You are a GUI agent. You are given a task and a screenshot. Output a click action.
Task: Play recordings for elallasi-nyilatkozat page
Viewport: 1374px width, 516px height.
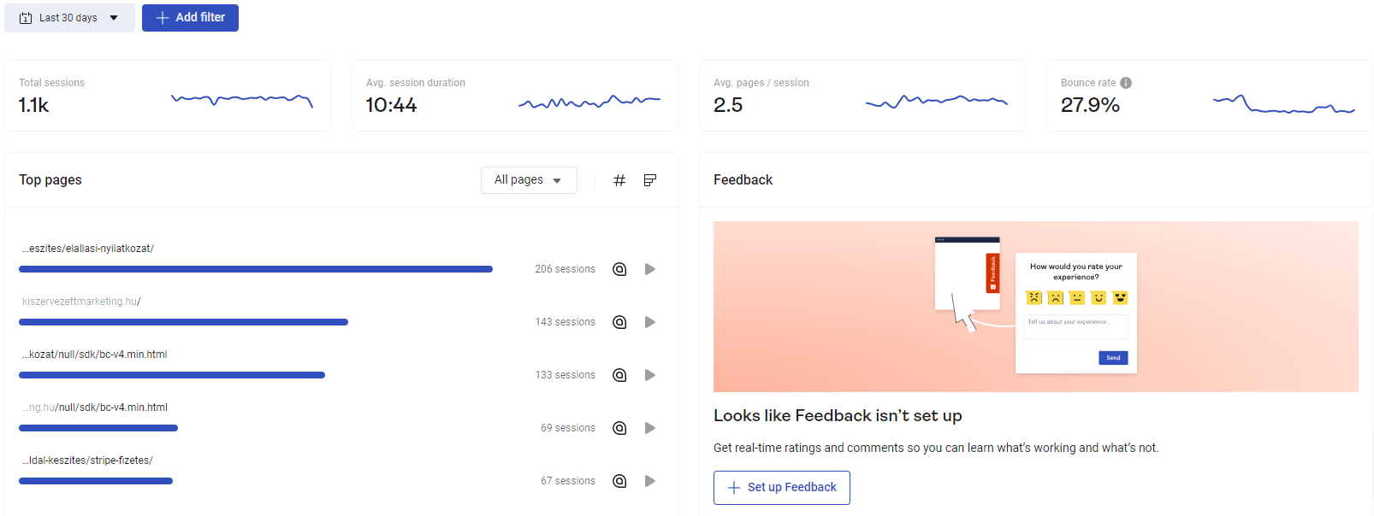[650, 269]
